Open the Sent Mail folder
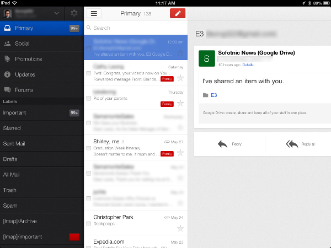Image resolution: width=331 pixels, height=248 pixels. coord(15,143)
